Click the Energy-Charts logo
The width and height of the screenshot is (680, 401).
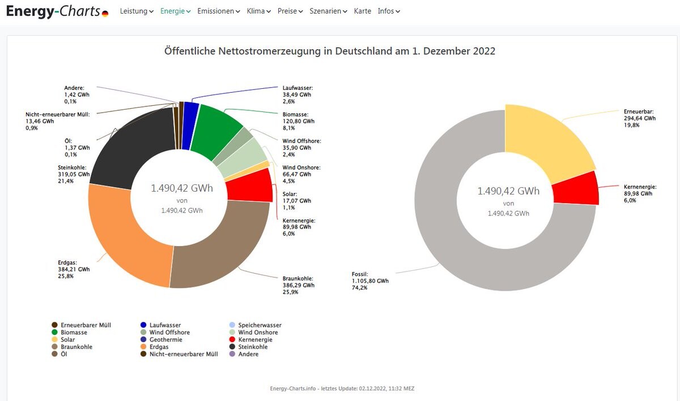coord(53,11)
